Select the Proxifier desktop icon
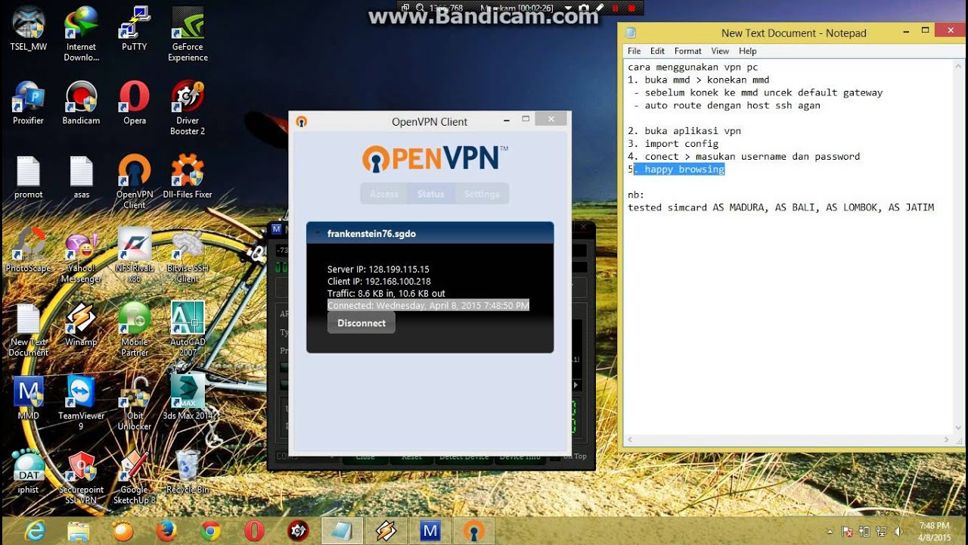Viewport: 968px width, 545px height. point(29,102)
